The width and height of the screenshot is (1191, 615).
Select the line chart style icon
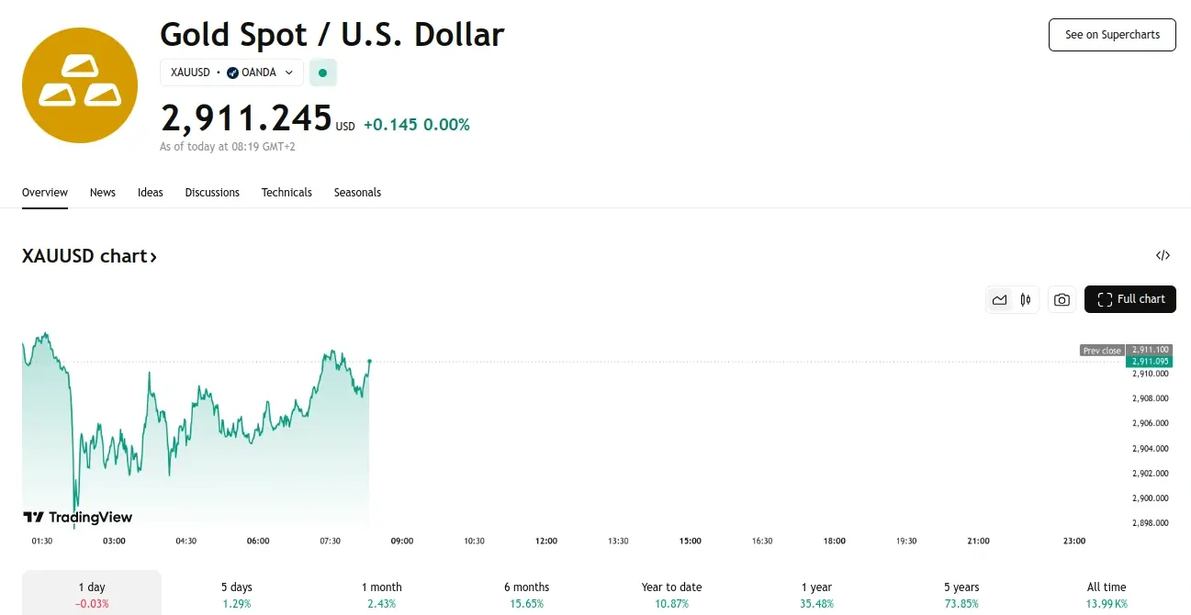pyautogui.click(x=1000, y=299)
